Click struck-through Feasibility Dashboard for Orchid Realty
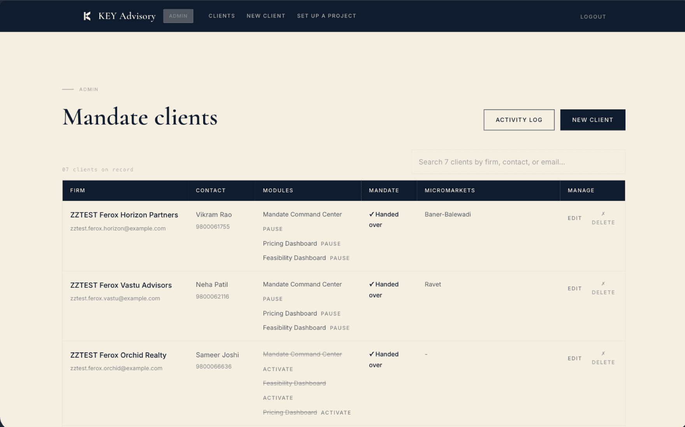 [x=294, y=383]
